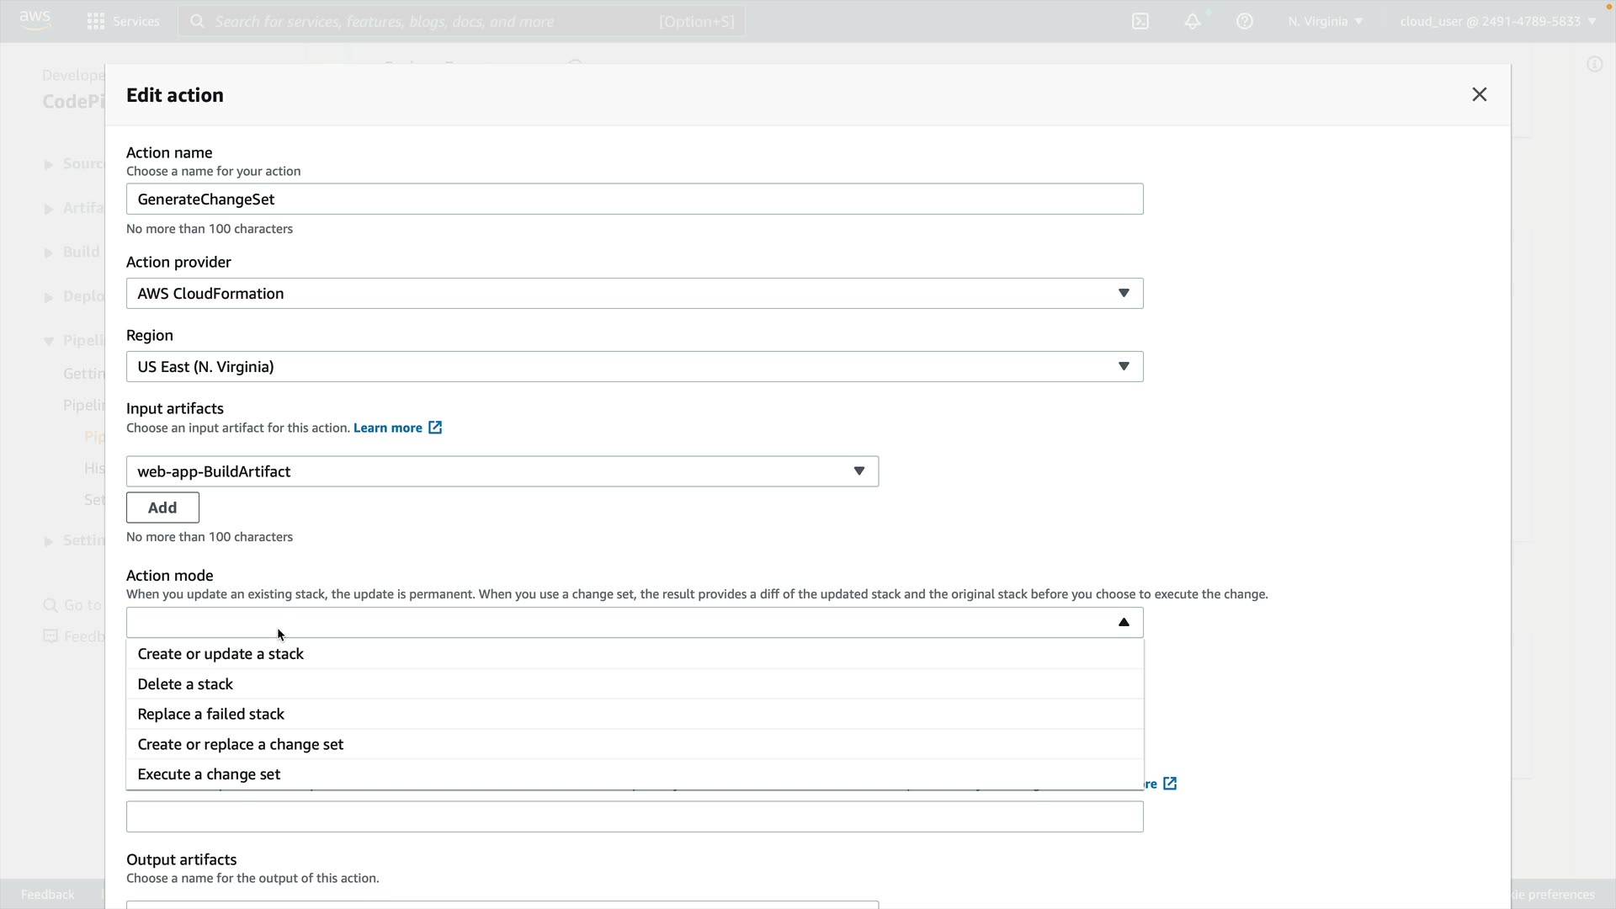Image resolution: width=1616 pixels, height=909 pixels.
Task: Click the info panel icon at top right
Action: click(x=1594, y=64)
